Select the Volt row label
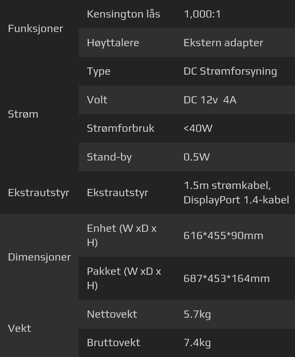 point(97,100)
